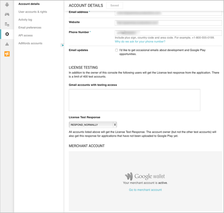Screen dimensions: 224x213
Task: Open AdWords accounts section
Action: coord(30,43)
